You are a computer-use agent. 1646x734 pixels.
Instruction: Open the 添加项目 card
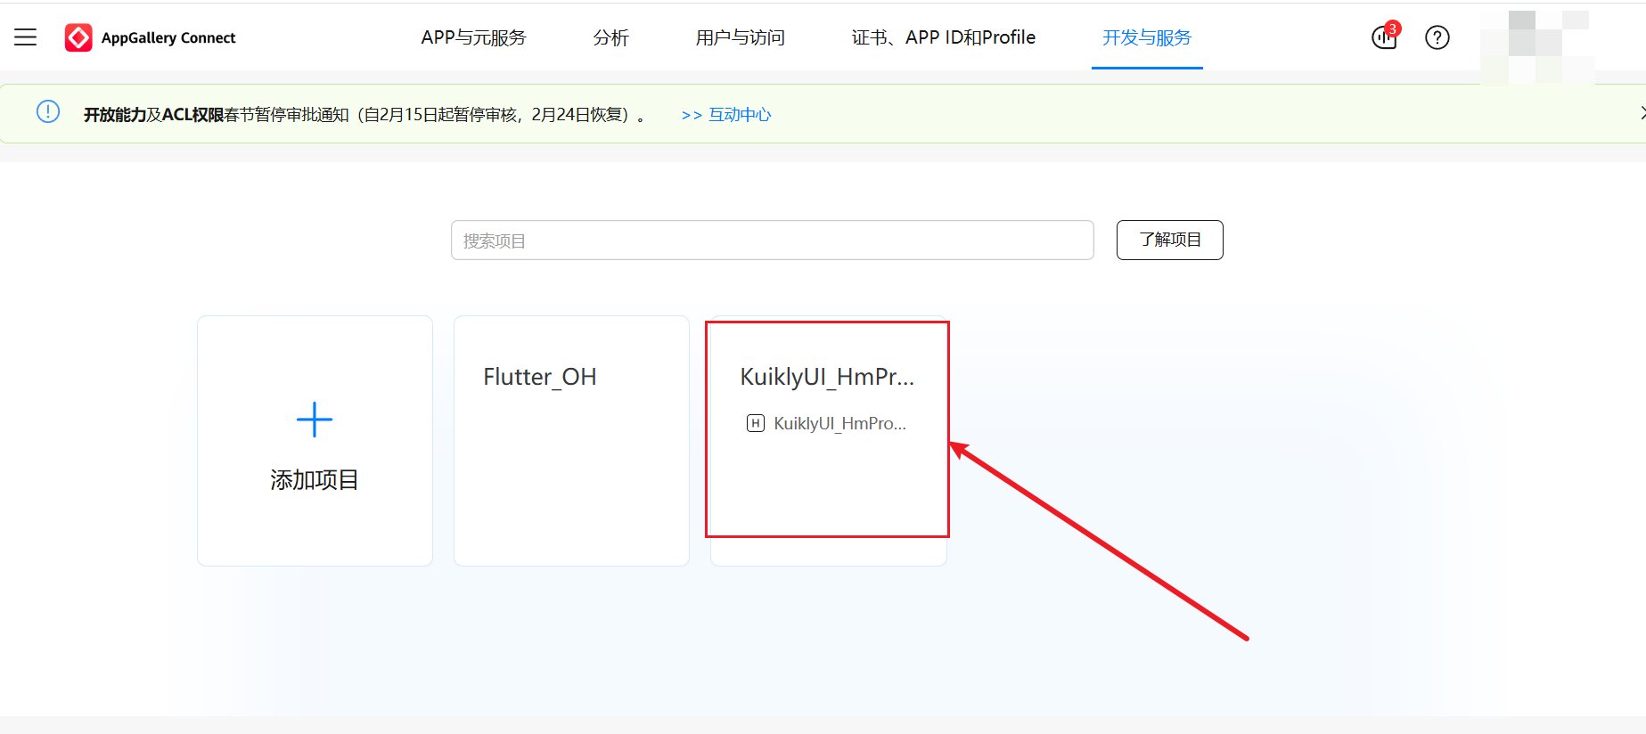[315, 441]
